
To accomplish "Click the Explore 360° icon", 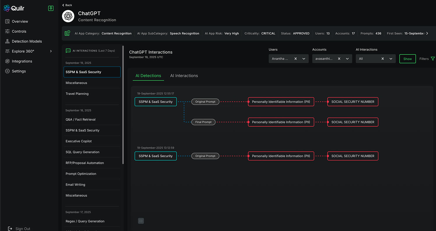I will [x=7, y=51].
